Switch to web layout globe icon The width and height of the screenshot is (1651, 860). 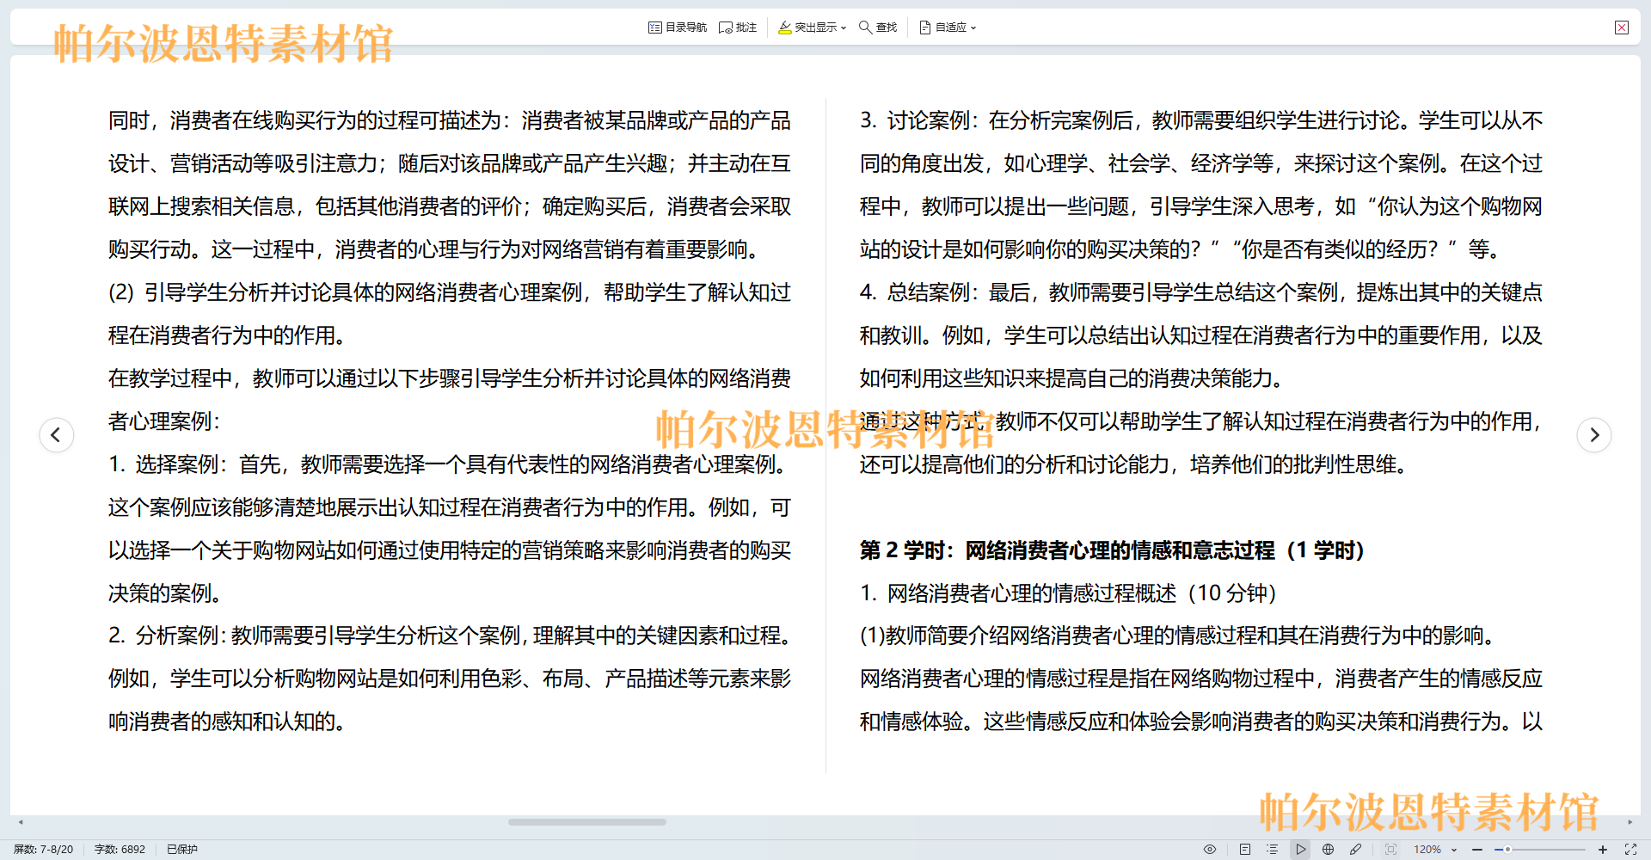(1329, 849)
